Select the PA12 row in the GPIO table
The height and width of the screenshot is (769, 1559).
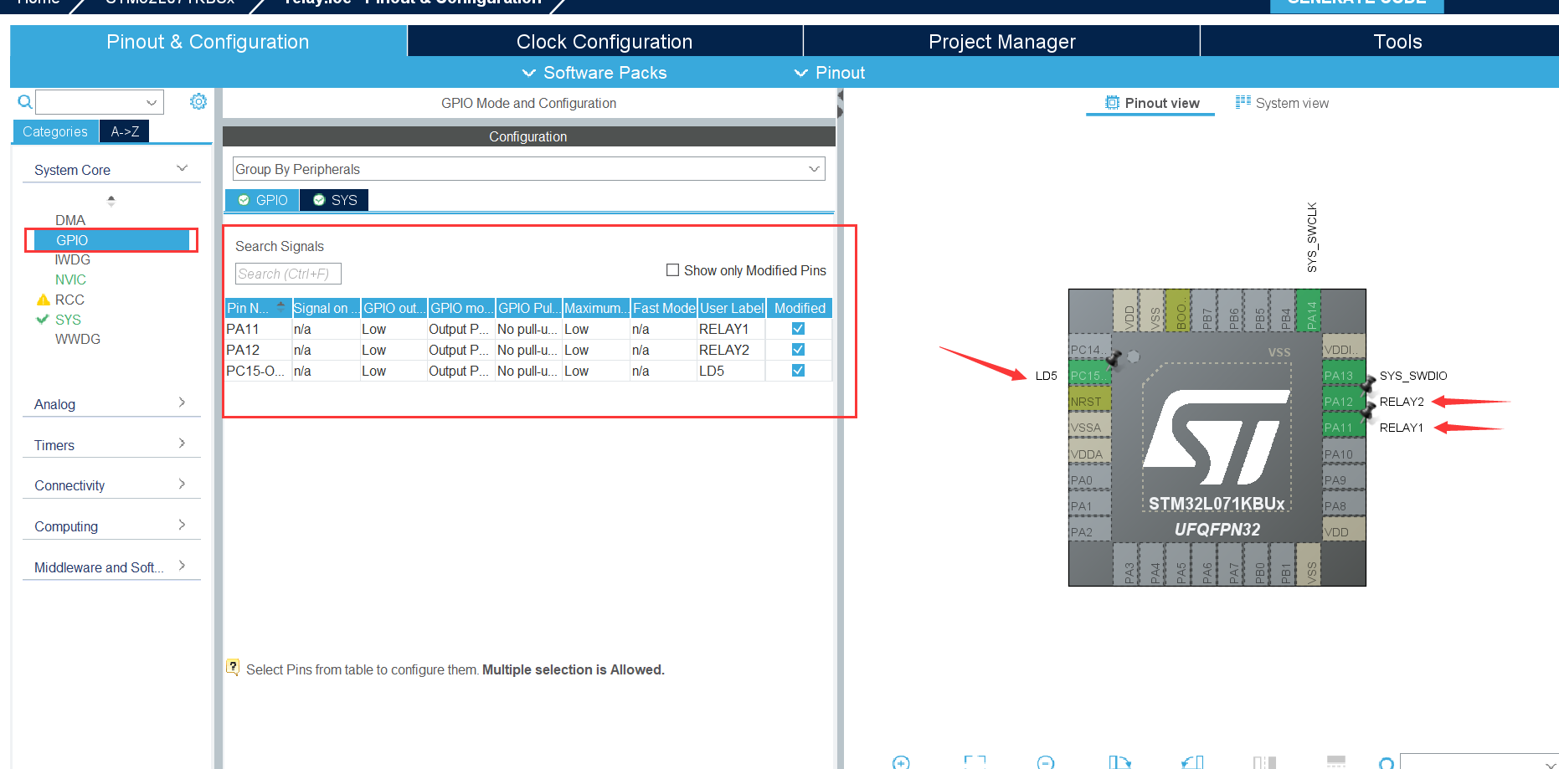pyautogui.click(x=528, y=350)
